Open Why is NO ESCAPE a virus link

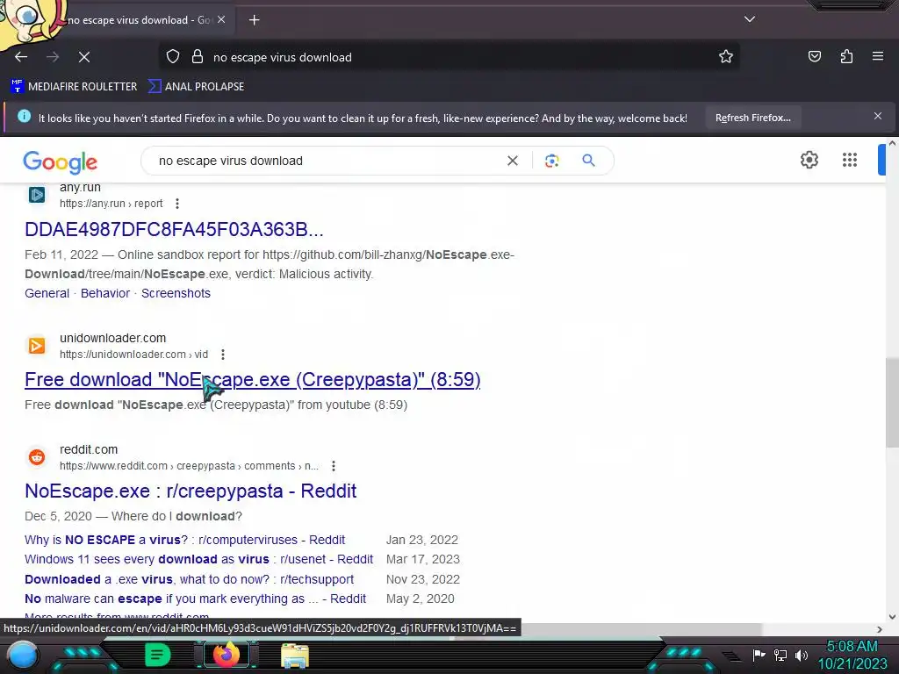click(184, 540)
